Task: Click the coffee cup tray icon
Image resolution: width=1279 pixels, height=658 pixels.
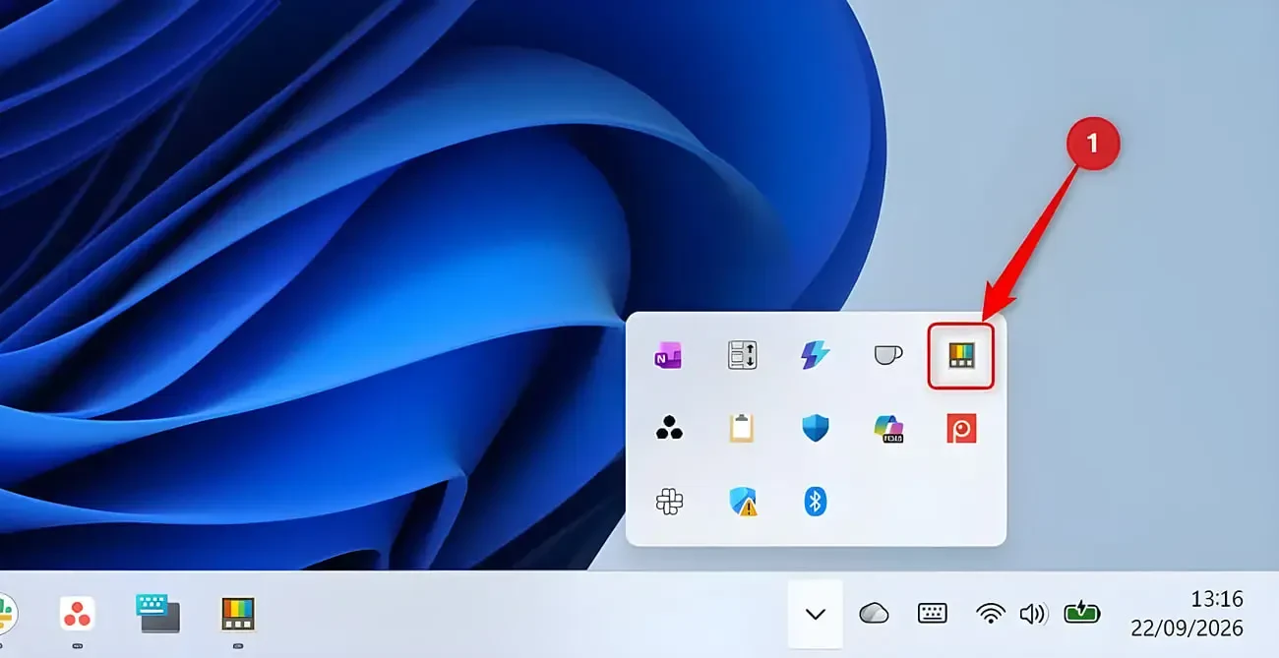Action: (888, 355)
